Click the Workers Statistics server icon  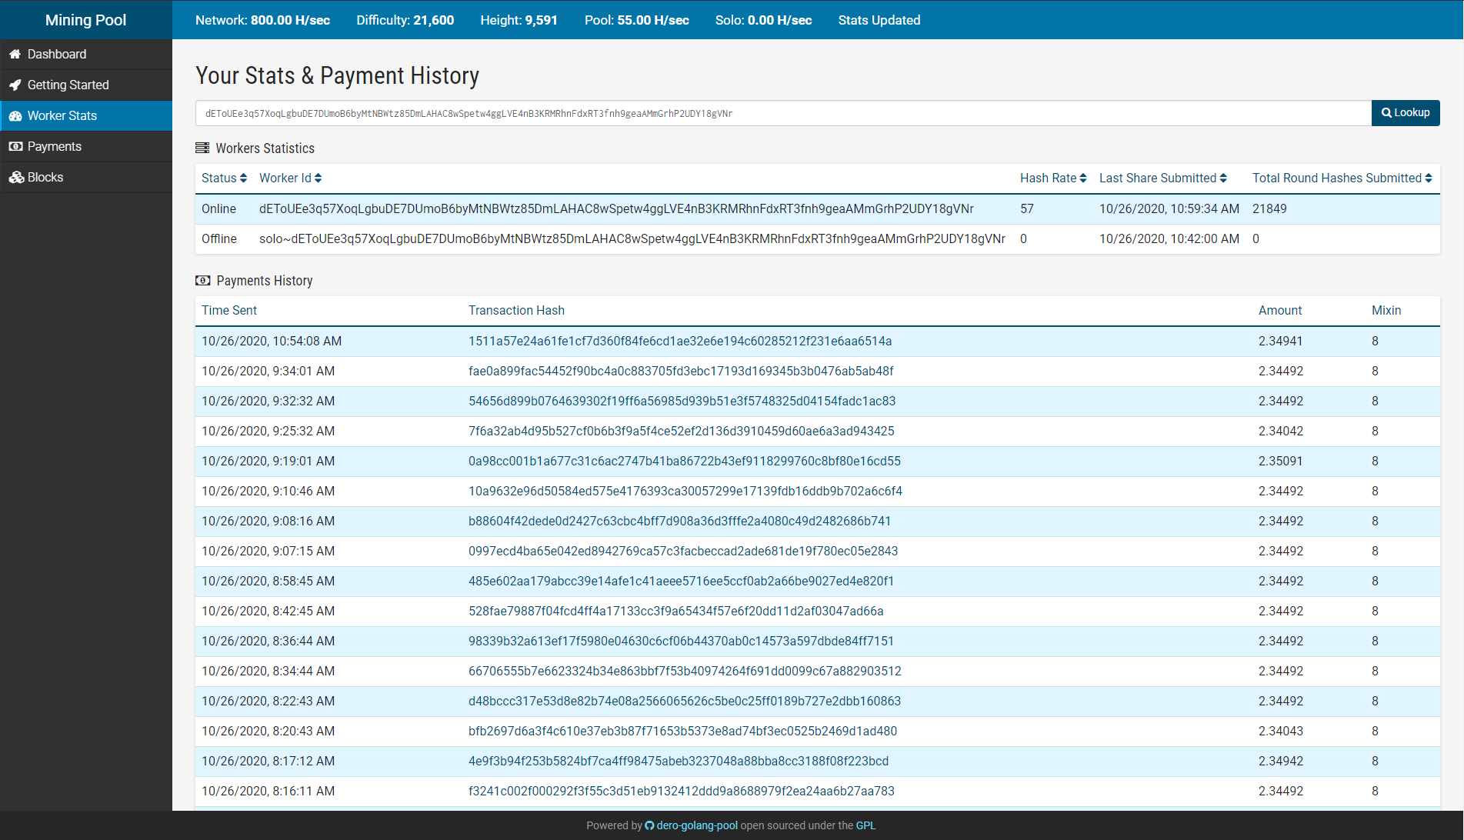(x=202, y=148)
